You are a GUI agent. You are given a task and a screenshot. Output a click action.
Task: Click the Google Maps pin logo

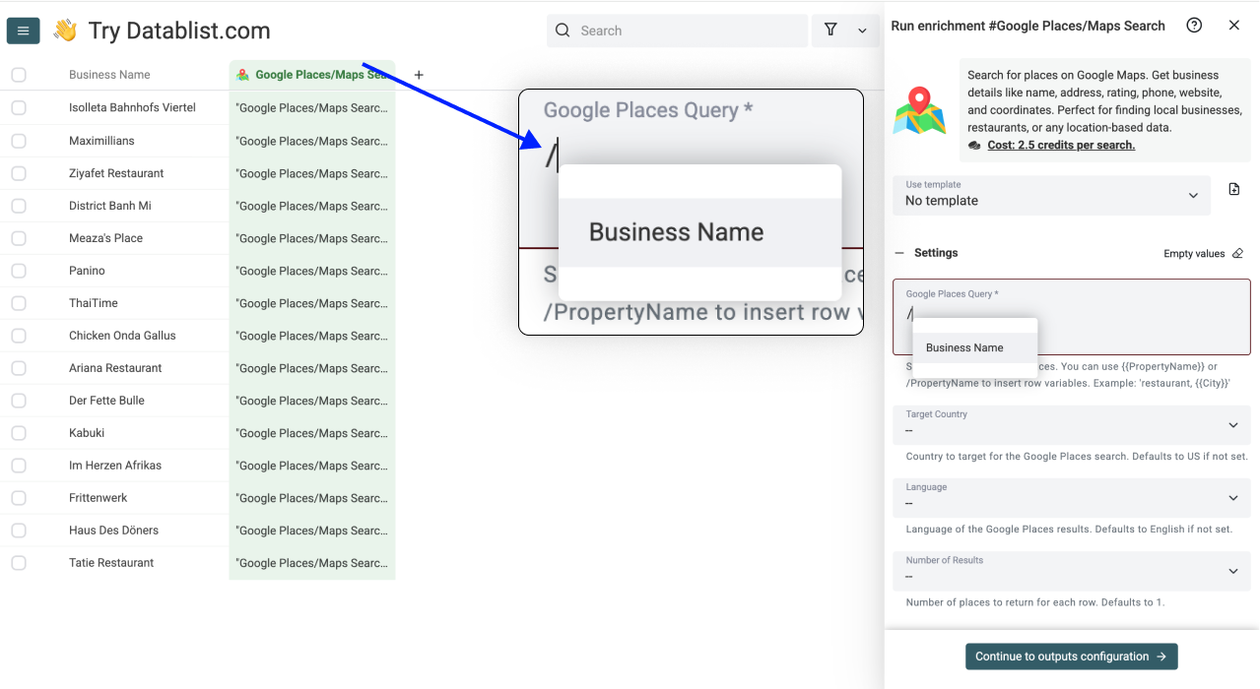pos(919,110)
